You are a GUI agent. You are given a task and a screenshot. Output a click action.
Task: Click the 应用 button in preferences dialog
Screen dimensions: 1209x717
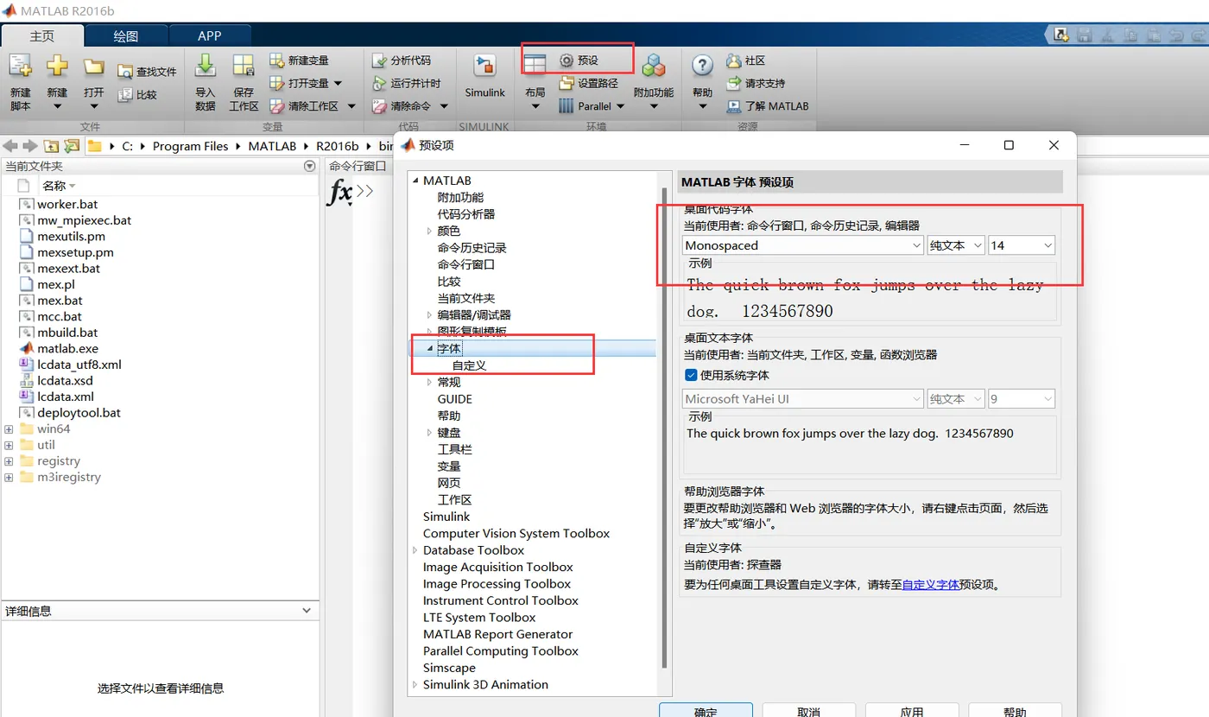point(912,711)
